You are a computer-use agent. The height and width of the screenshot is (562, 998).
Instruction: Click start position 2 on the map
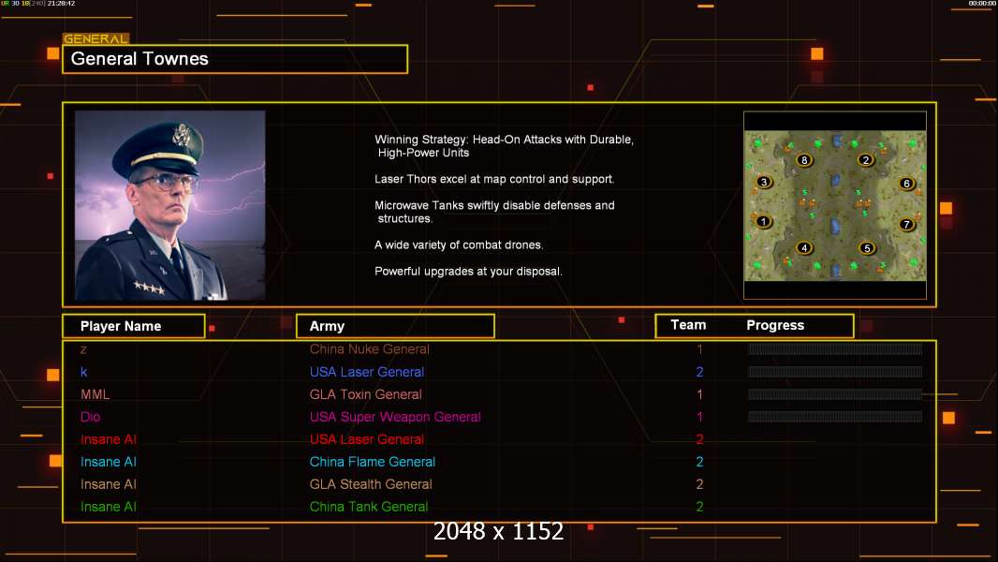click(865, 160)
